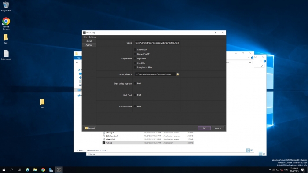Click the back arrow in File Explorer
Screen dimensions: 308x173
click(77, 63)
